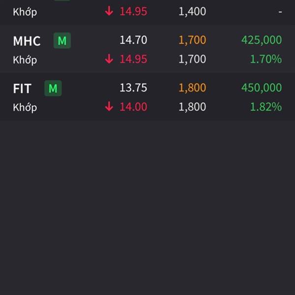Tap the red down arrow in MHC row

pyautogui.click(x=109, y=59)
